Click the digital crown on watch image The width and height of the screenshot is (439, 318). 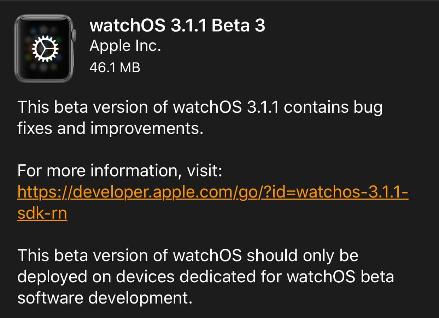(x=74, y=35)
